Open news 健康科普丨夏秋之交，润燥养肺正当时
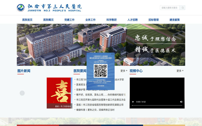The image size is (202, 126). pos(95,110)
